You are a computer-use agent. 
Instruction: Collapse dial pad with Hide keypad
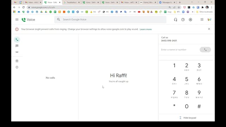pos(188,118)
